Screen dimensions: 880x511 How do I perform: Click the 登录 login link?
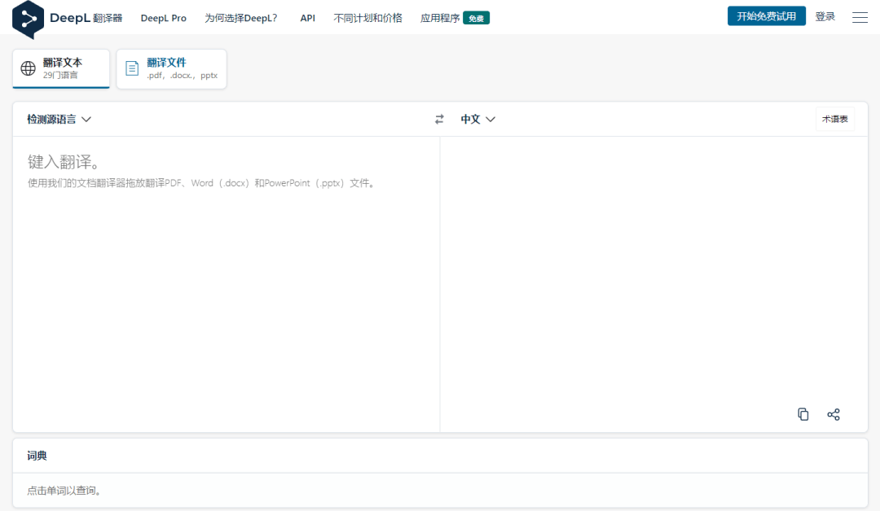(825, 16)
